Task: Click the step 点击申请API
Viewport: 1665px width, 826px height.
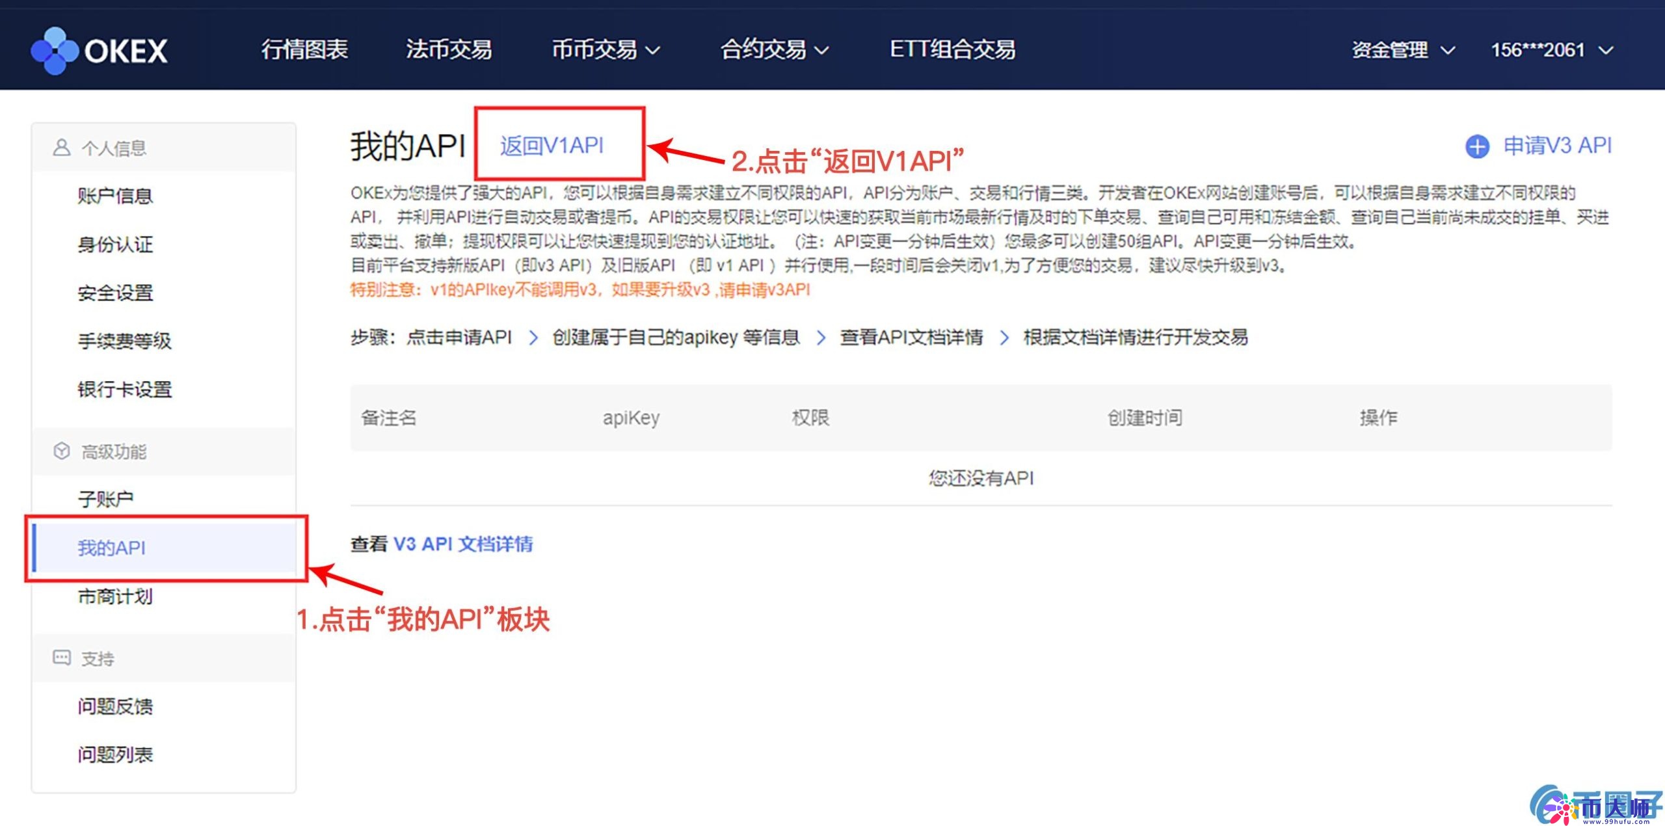Action: (x=459, y=337)
